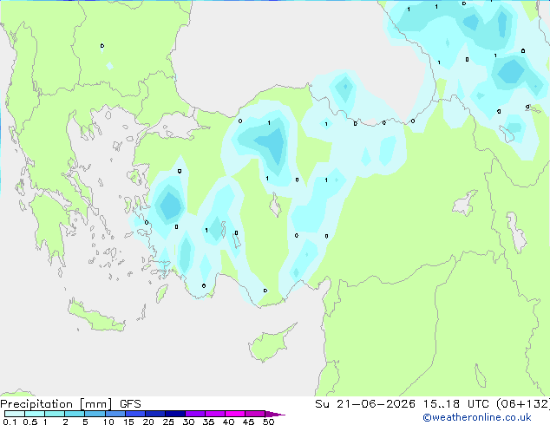550x425 pixels.
Task: Select legend swatch between 0.1 and 0.5
Action: (x=15, y=414)
